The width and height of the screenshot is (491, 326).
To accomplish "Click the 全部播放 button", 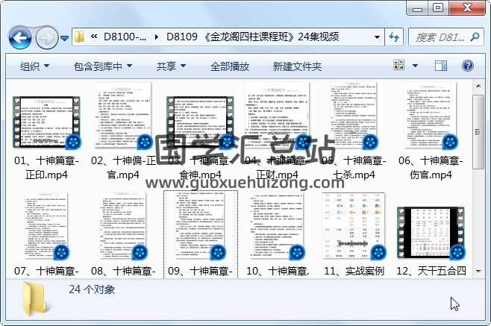I will [230, 66].
